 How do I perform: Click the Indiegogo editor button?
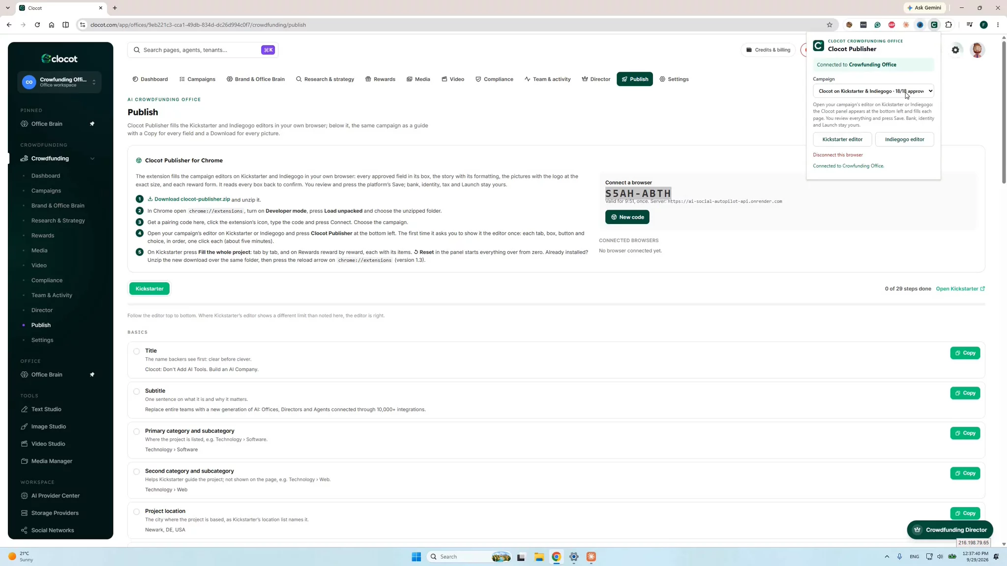point(904,140)
